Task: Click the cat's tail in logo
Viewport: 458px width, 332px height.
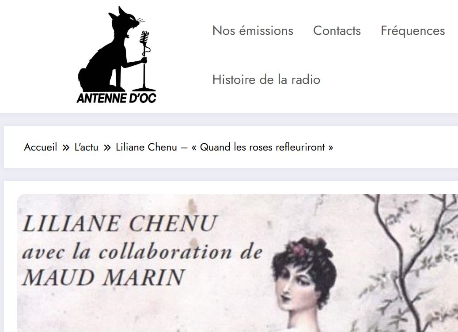Action: click(83, 79)
